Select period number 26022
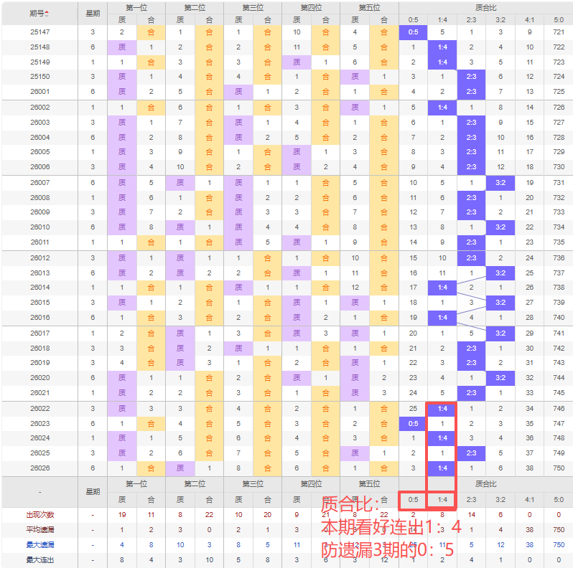 39,409
